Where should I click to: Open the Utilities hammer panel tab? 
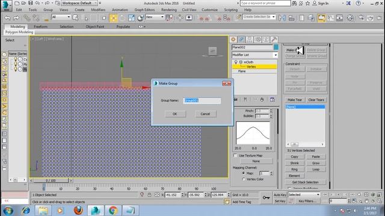pos(274,39)
